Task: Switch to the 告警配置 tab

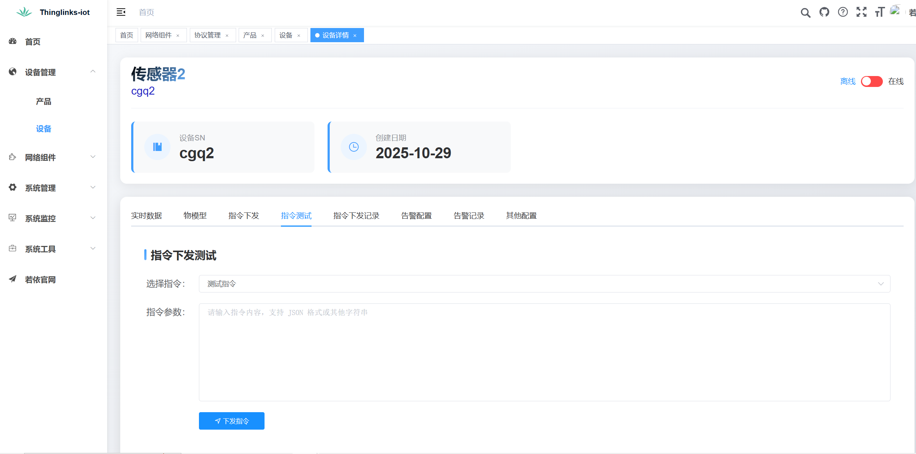Action: pyautogui.click(x=416, y=216)
